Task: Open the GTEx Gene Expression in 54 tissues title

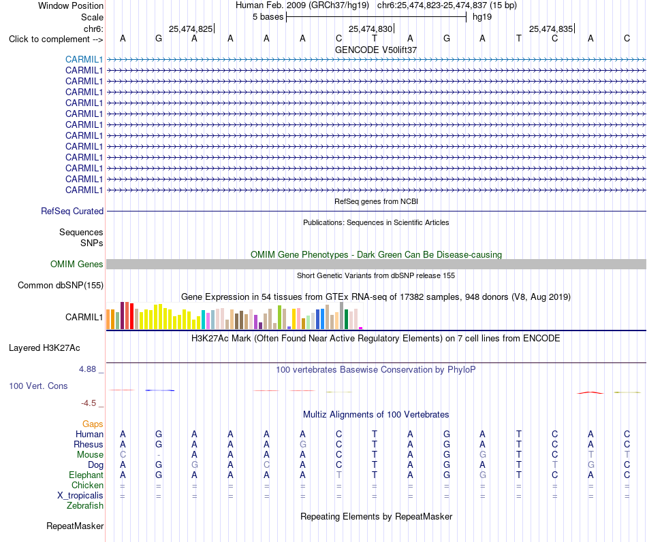Action: [x=376, y=297]
